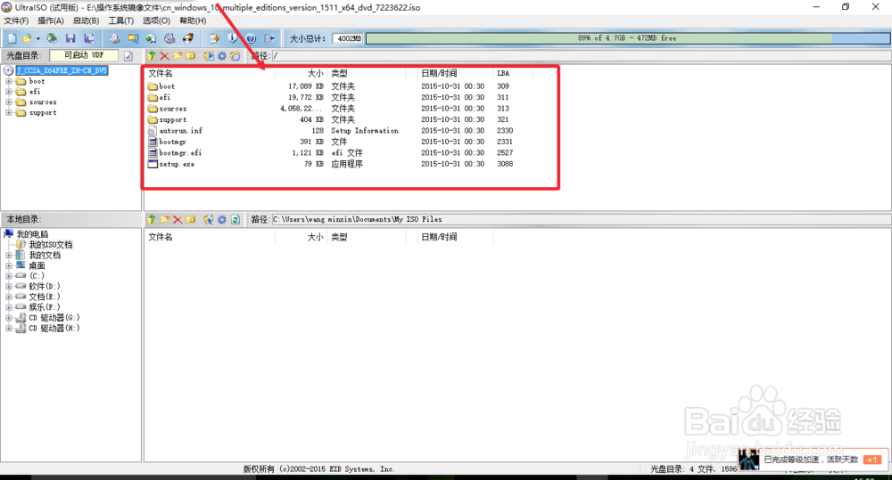Click the Open CD/DVD toolbar icon

pos(52,38)
